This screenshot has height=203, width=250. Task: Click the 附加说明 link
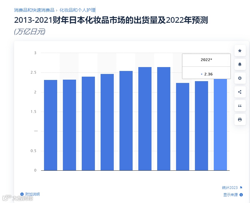[x=33, y=194]
